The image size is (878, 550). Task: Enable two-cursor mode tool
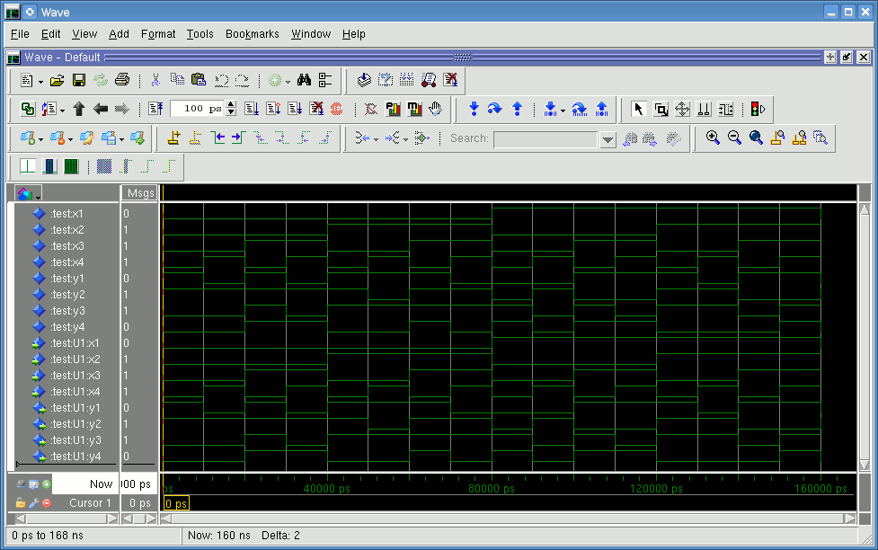704,109
